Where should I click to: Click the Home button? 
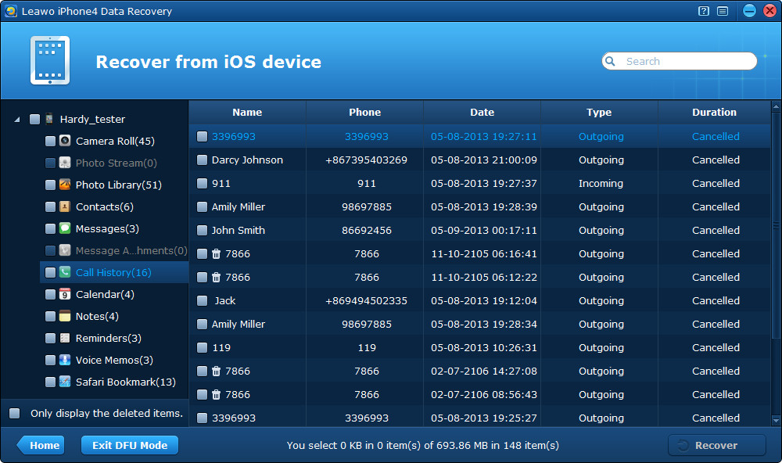41,445
